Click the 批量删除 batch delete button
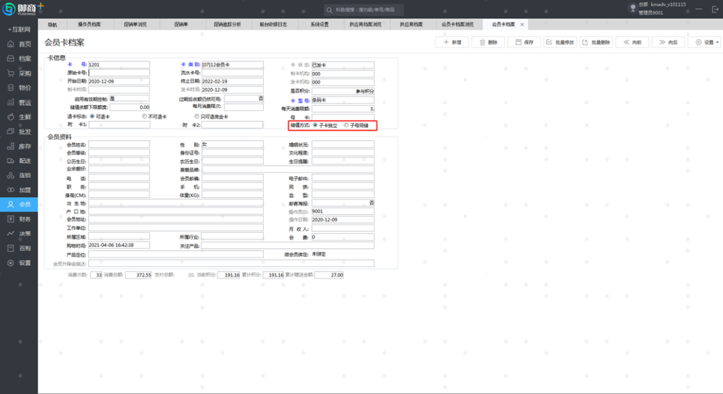The height and width of the screenshot is (394, 723). tap(596, 42)
